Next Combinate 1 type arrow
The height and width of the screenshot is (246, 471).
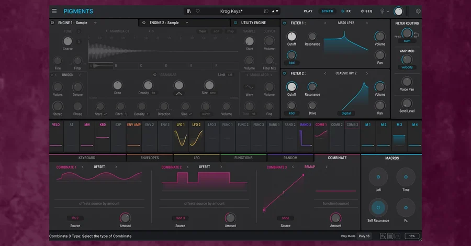click(116, 167)
